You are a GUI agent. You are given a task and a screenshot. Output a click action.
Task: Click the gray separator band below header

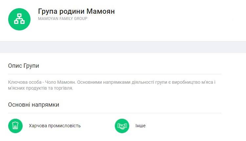pyautogui.click(x=123, y=47)
